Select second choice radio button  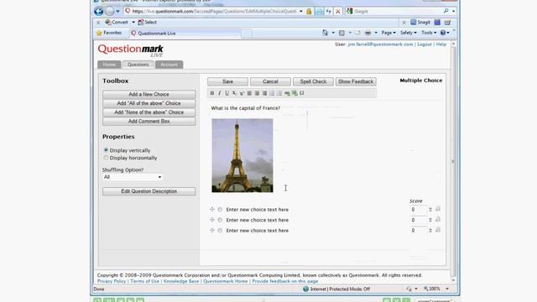click(x=220, y=220)
